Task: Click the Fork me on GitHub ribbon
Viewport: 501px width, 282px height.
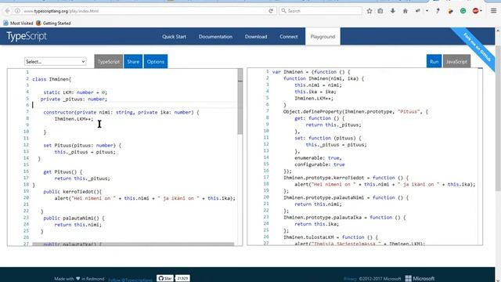Action: point(477,47)
